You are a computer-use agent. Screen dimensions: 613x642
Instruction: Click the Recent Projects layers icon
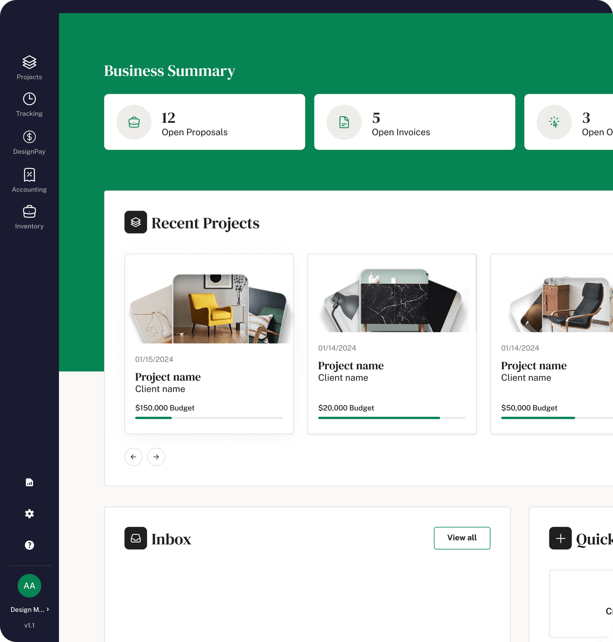coord(136,222)
